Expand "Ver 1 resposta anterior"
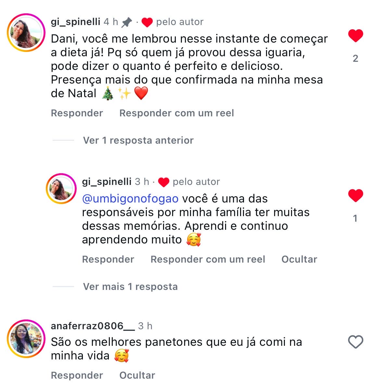Screen dimensions: 383x390 [x=138, y=140]
